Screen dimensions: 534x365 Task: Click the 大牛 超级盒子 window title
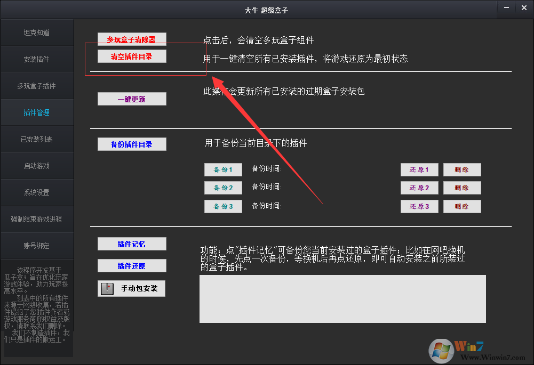[x=266, y=10]
